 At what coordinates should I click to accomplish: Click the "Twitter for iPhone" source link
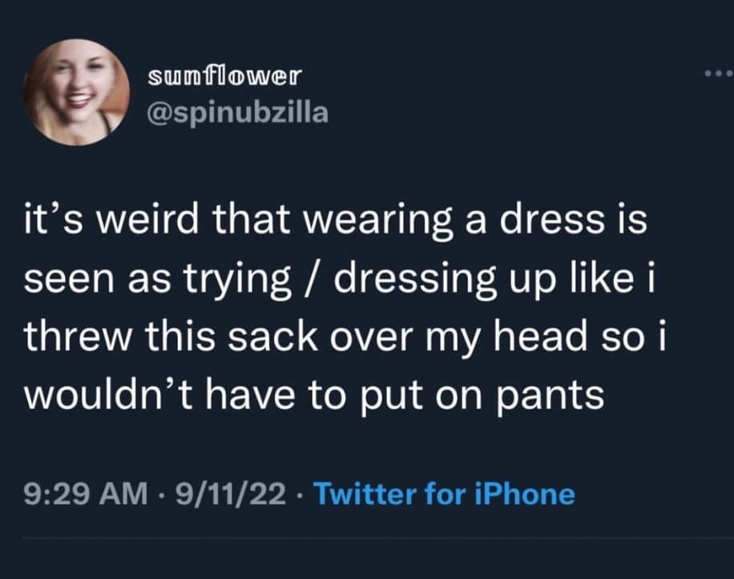click(444, 493)
